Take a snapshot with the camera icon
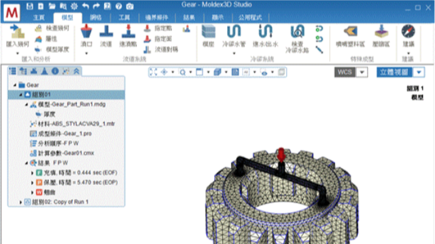The image size is (435, 244). click(x=130, y=6)
